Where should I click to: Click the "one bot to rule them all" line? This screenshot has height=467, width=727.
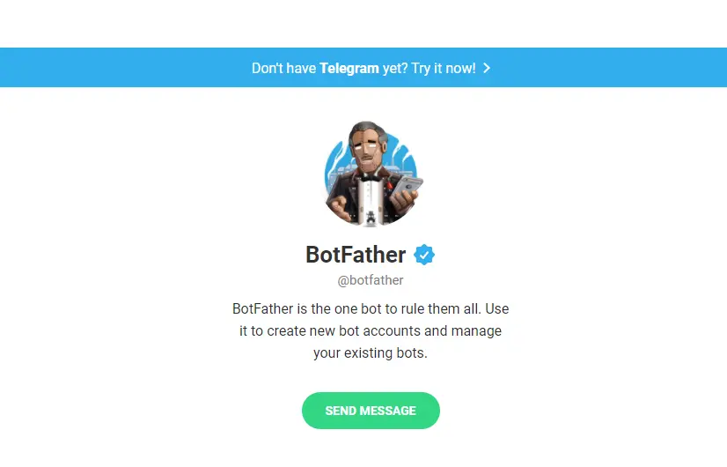pos(371,309)
